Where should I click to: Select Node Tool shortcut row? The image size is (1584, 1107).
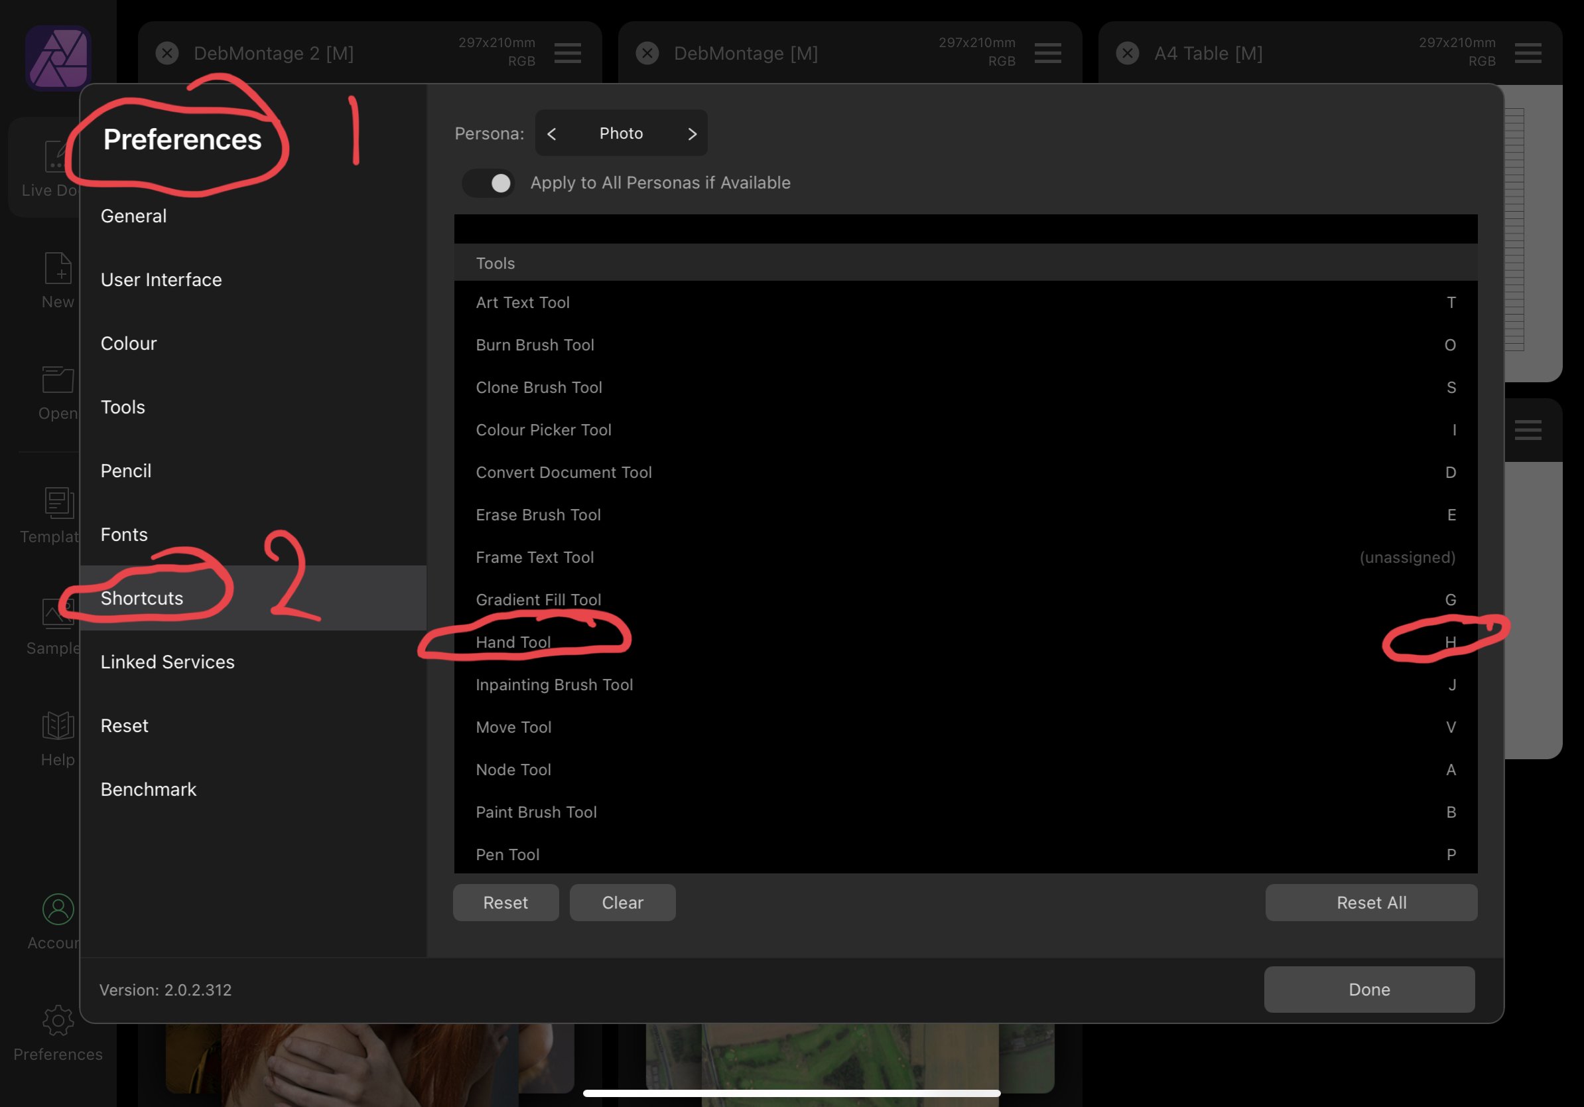[x=965, y=769]
